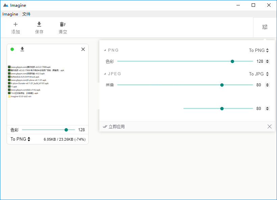Close the settings panel with its X button

pyautogui.click(x=270, y=126)
